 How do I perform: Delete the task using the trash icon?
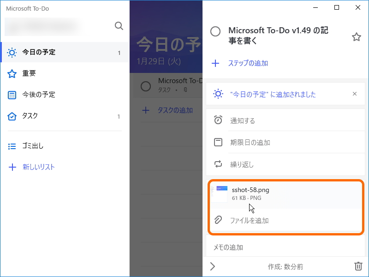click(x=358, y=266)
